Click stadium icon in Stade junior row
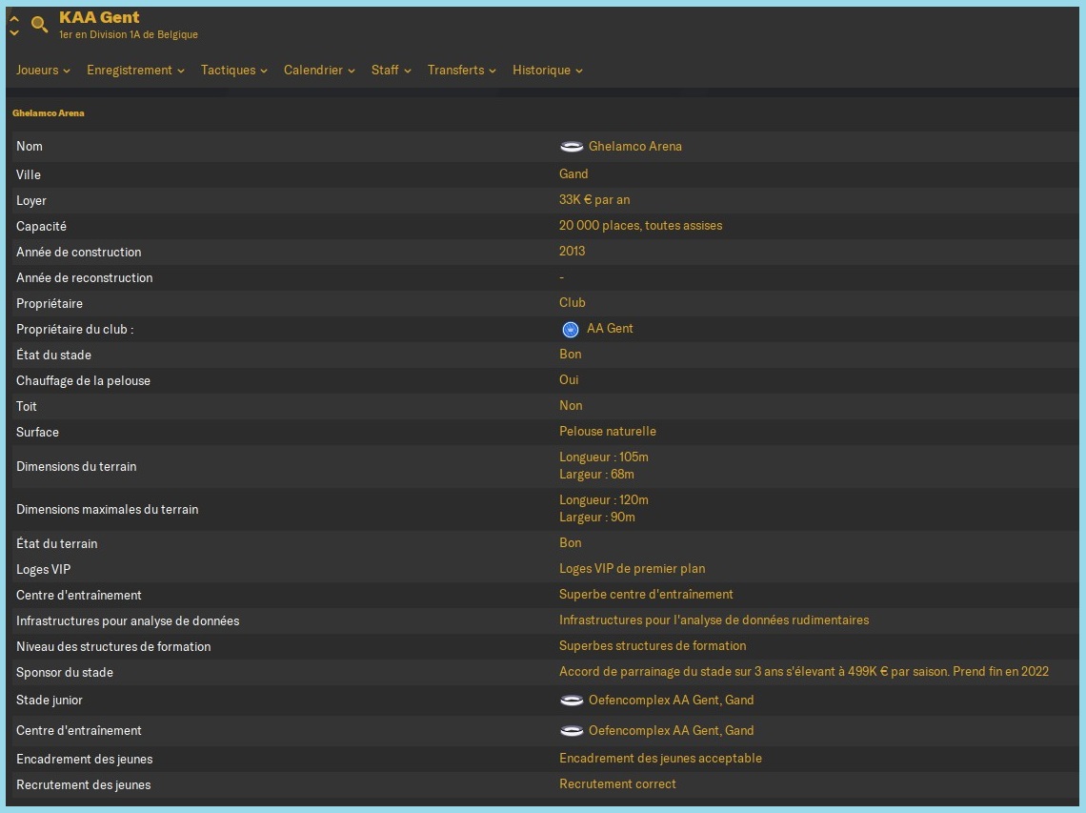The width and height of the screenshot is (1086, 813). point(572,700)
